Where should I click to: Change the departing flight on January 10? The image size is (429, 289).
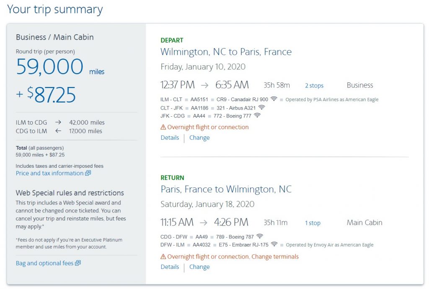199,138
